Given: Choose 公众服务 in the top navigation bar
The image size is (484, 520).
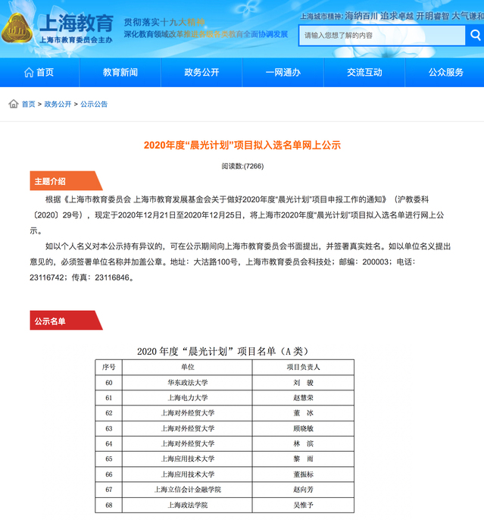Looking at the screenshot, I should 445,73.
